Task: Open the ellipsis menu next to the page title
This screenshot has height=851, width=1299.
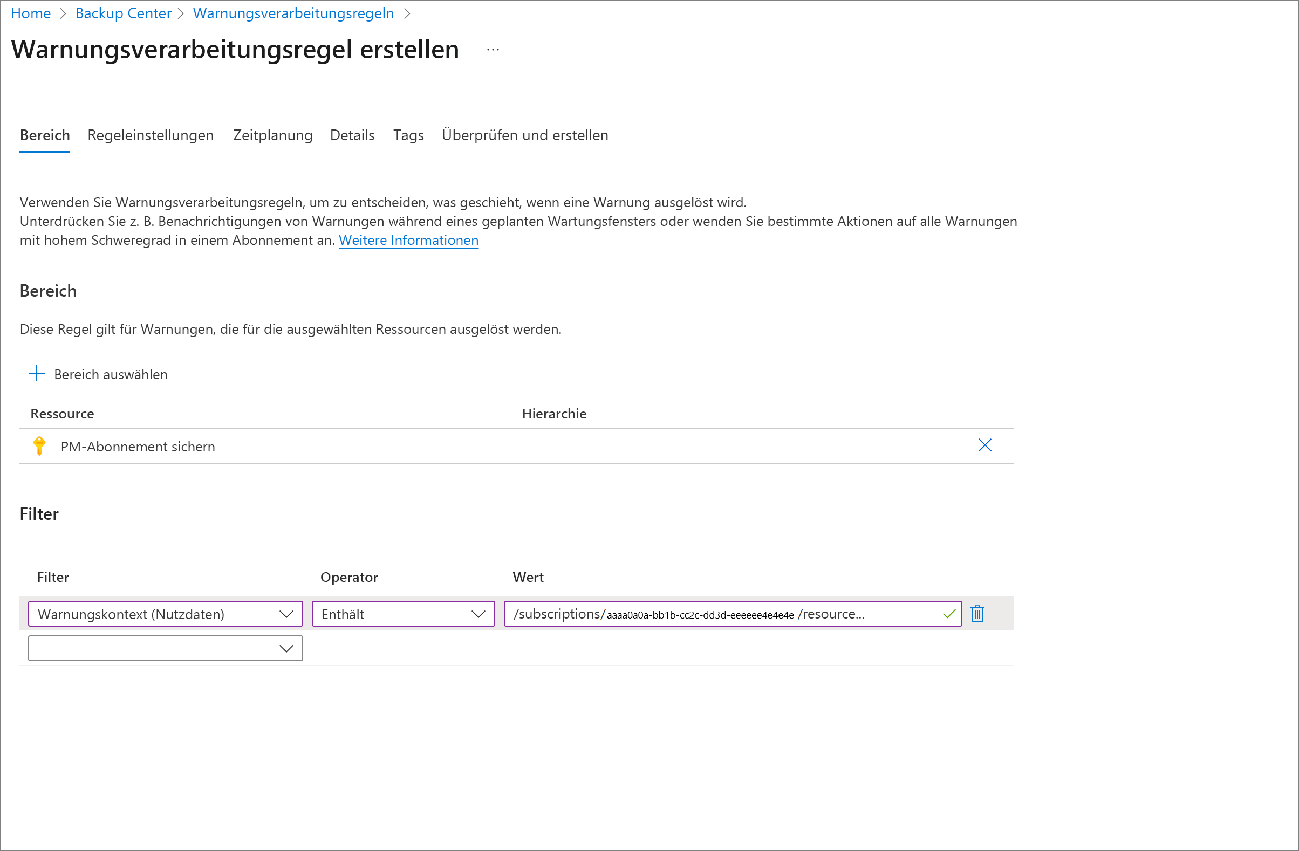Action: (493, 50)
